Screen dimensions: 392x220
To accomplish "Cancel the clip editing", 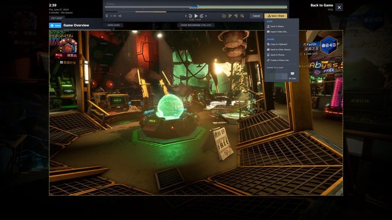I will coord(256,16).
